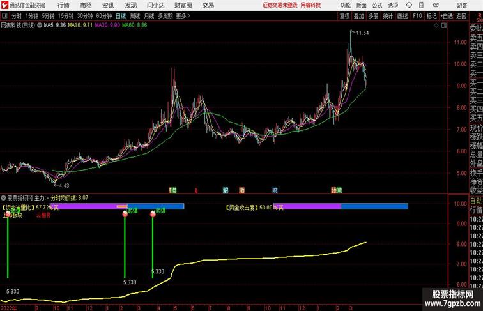The image size is (483, 311).
Task: Switch to the 周线 period tab
Action: [135, 16]
